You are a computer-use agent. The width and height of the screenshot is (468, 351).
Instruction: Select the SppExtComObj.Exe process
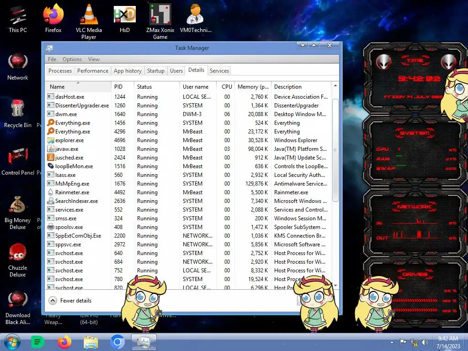point(188,235)
